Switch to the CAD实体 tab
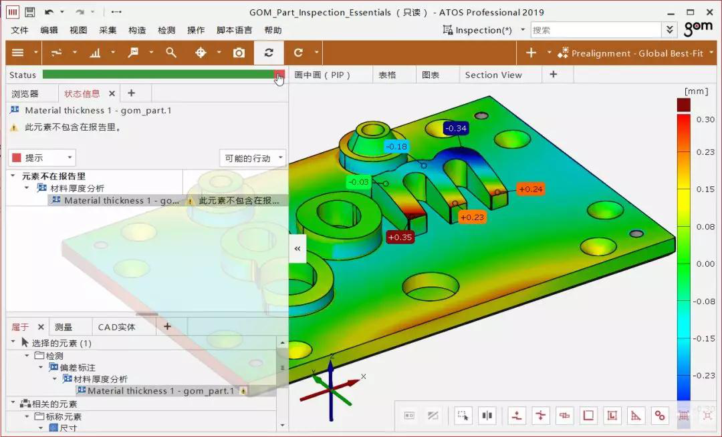The height and width of the screenshot is (437, 722). pos(116,327)
